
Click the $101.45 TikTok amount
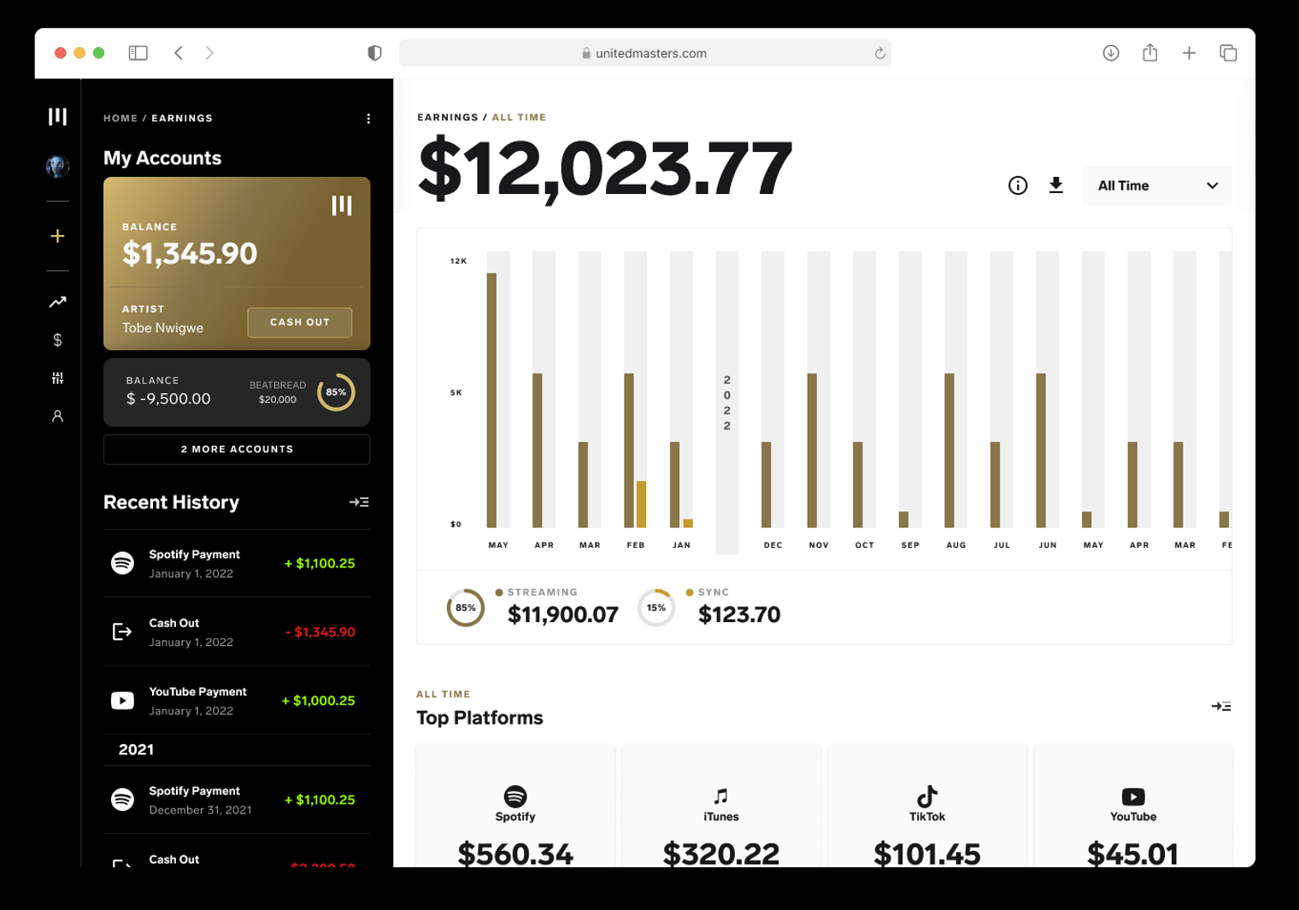(x=927, y=853)
